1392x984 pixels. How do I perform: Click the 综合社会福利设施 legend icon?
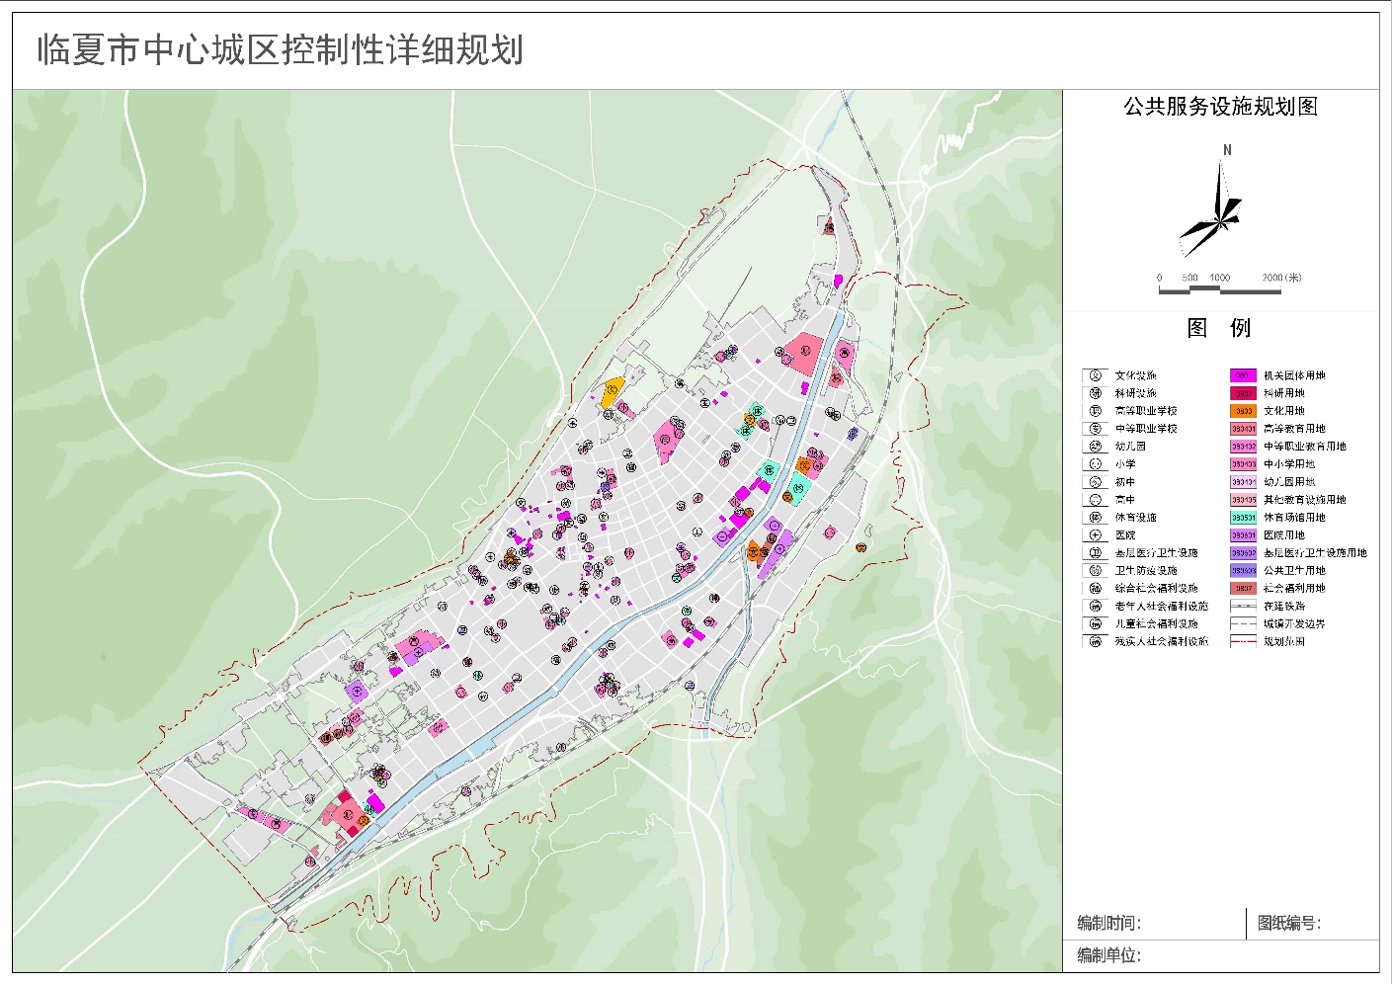pyautogui.click(x=1095, y=589)
